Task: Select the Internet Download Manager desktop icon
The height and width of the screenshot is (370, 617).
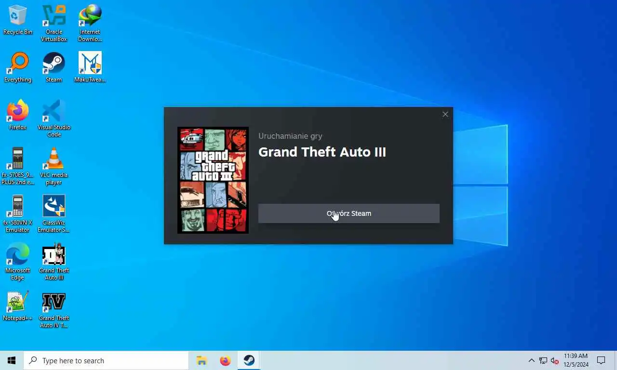Action: [90, 23]
